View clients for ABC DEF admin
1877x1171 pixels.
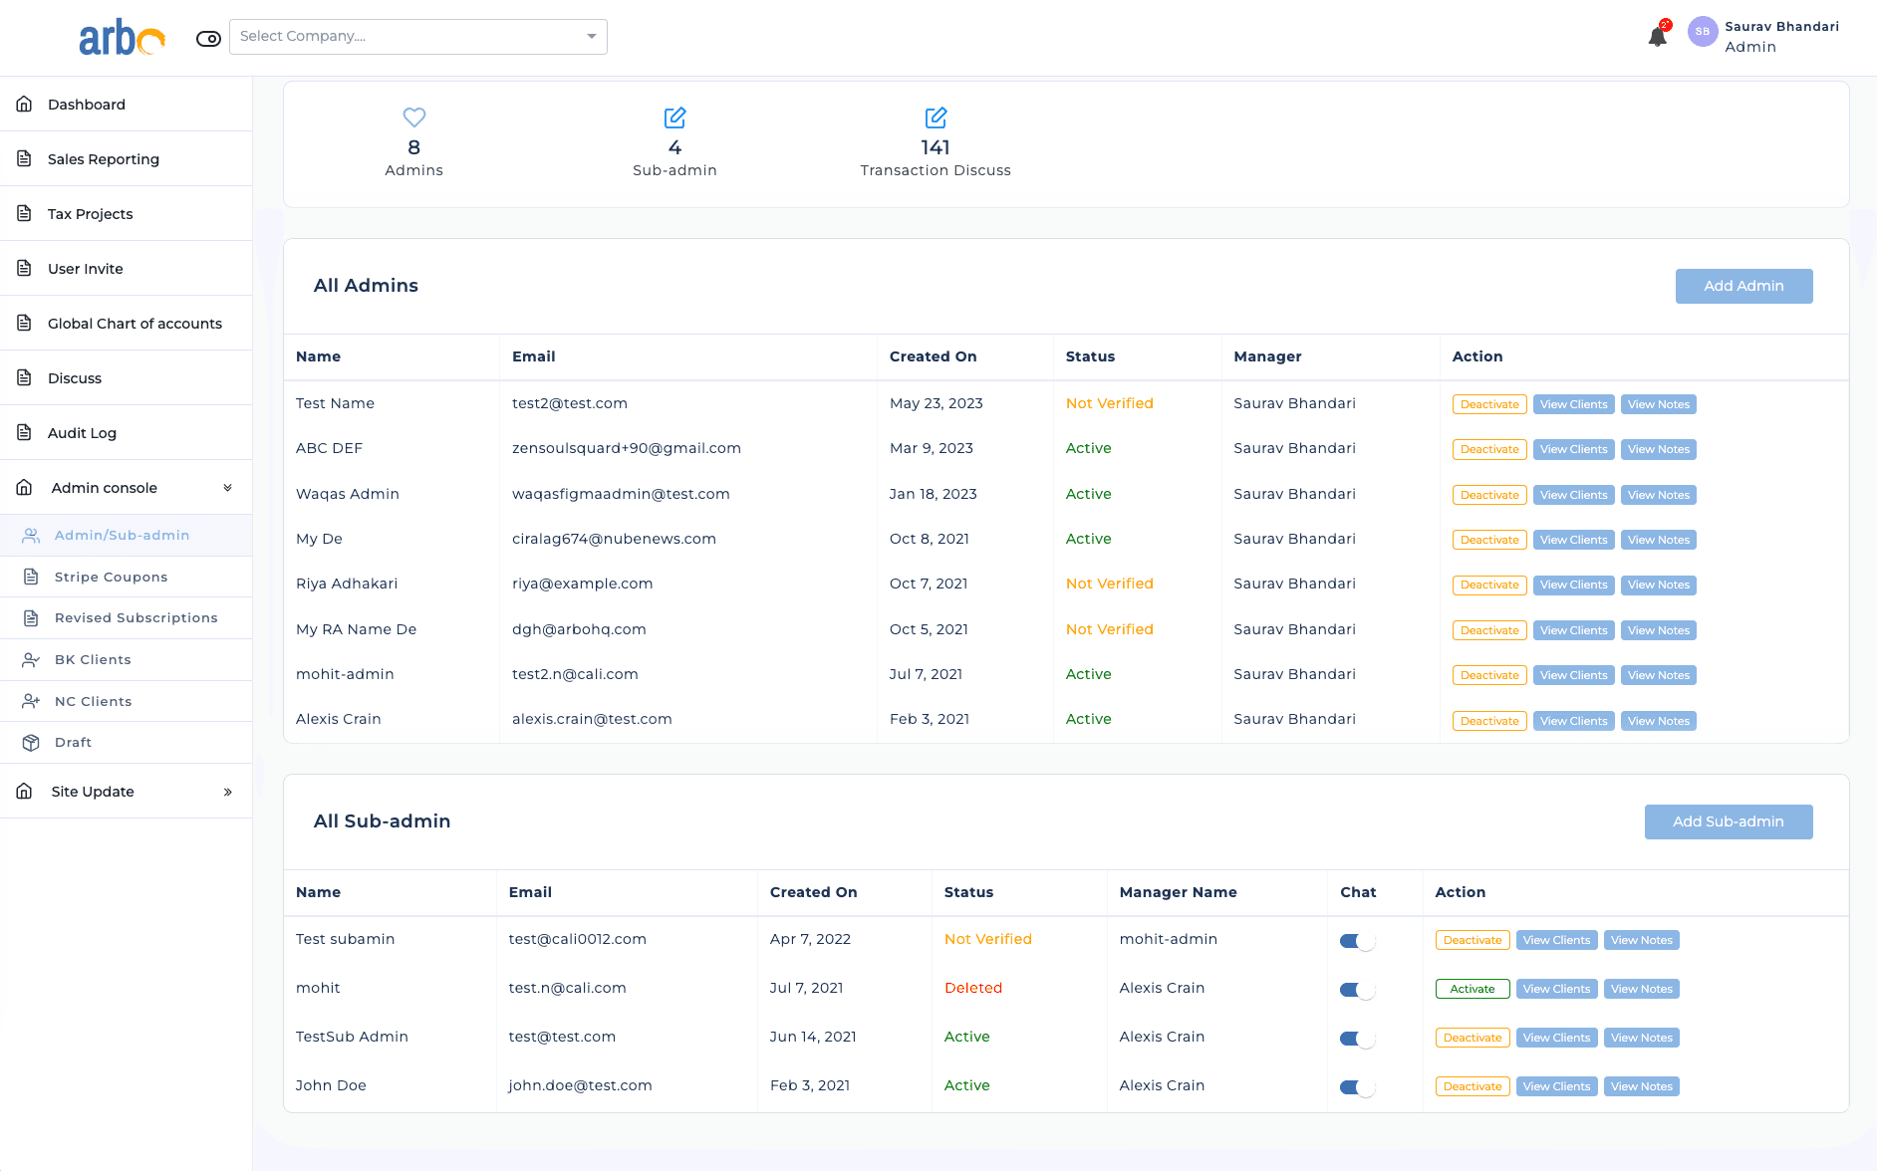click(1573, 449)
